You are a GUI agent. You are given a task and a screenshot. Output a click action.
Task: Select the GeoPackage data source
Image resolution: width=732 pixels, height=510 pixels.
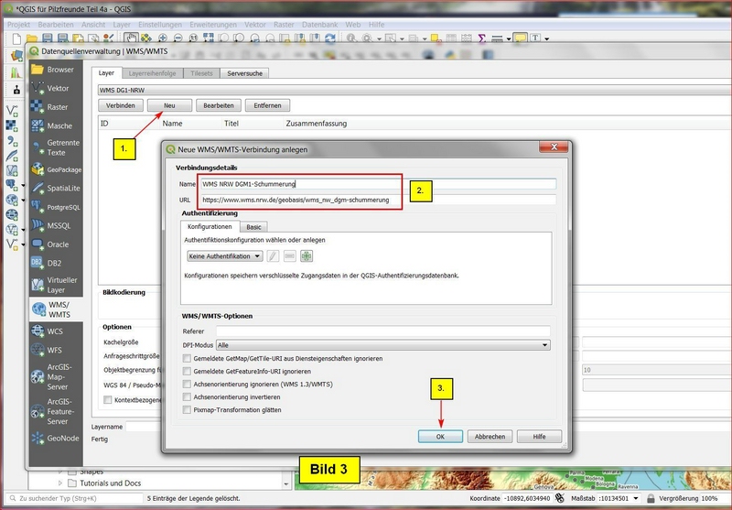[x=56, y=169]
